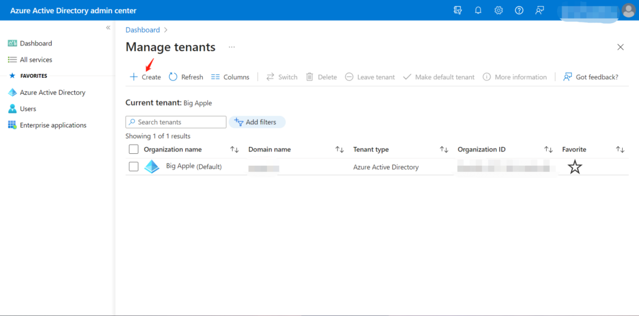Open the ellipsis menu beside Manage tenants
The width and height of the screenshot is (639, 316).
232,47
